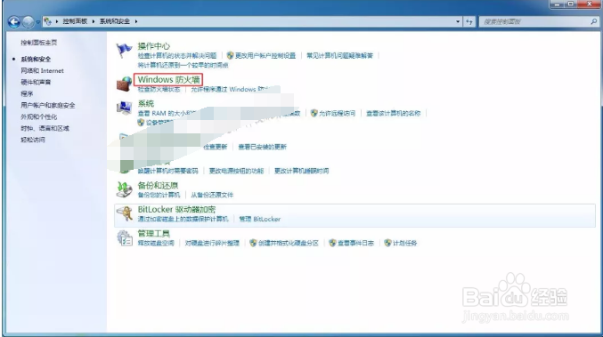This screenshot has height=337, width=603.
Task: Click 查看该计算机的名称 link
Action: [393, 113]
